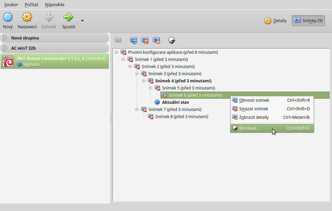Viewport: 332px width, 211px height.
Task: Click the Vypnuto power state icon
Action: click(x=19, y=64)
